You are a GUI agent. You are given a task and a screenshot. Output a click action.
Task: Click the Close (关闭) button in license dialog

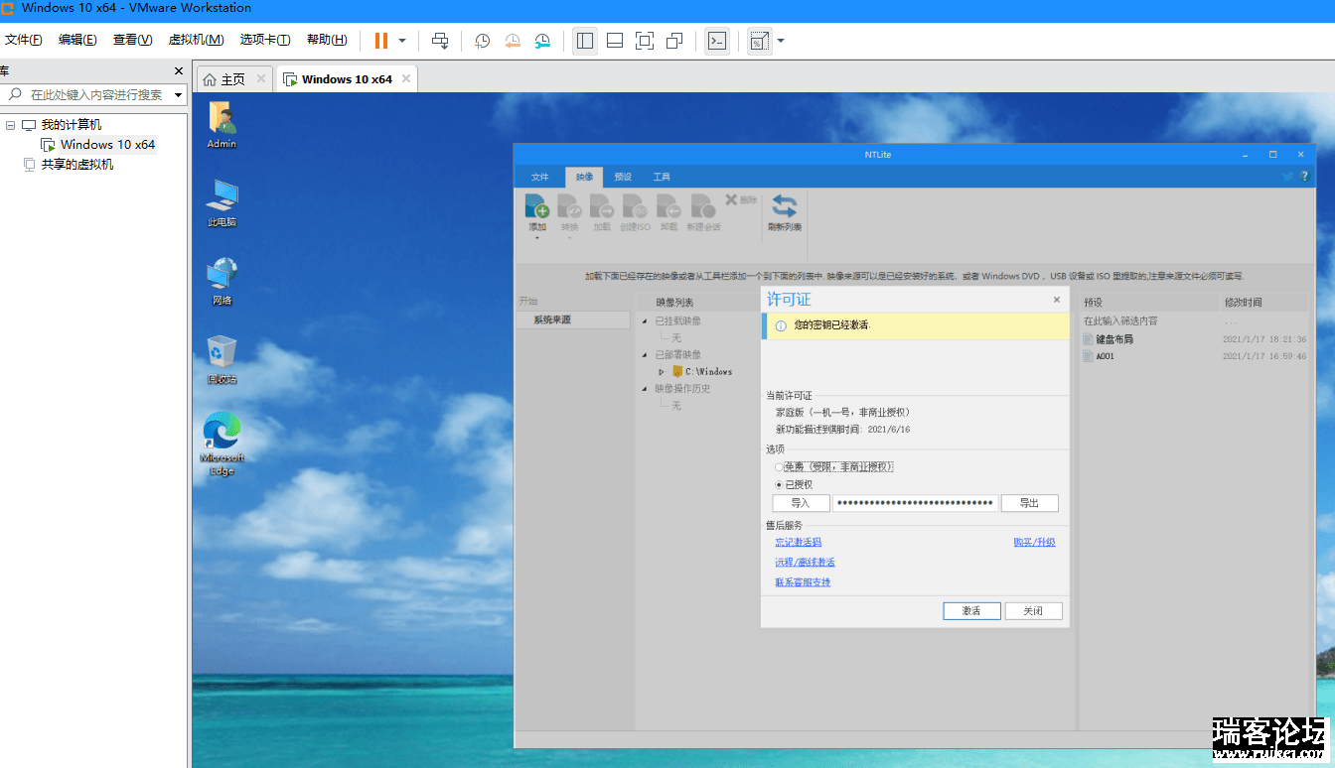(x=1033, y=611)
